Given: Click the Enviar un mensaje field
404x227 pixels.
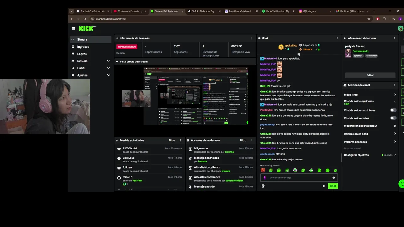Looking at the screenshot, I should 299,178.
